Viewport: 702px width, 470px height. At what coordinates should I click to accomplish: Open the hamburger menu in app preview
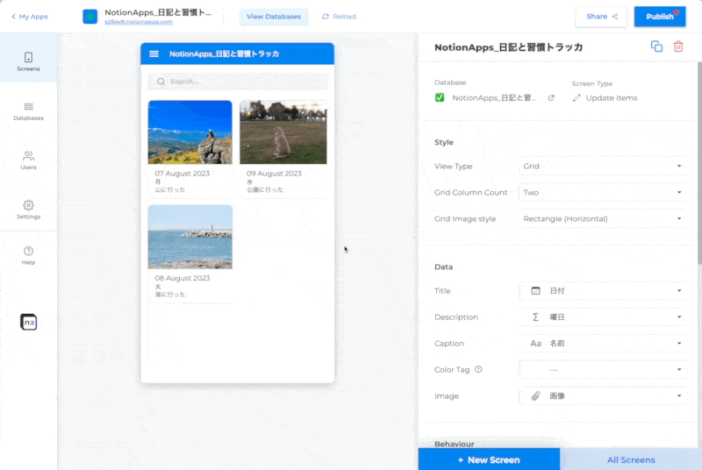pos(154,53)
